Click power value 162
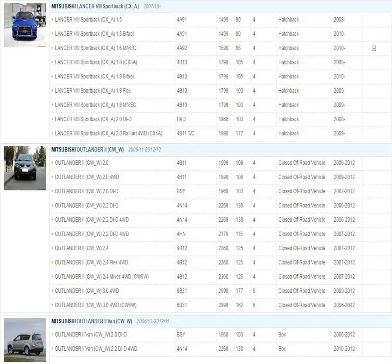 pos(239,306)
